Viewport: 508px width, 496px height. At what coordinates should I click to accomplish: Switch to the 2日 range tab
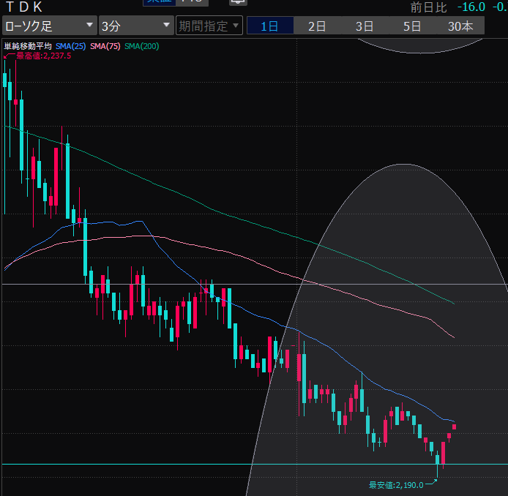317,26
